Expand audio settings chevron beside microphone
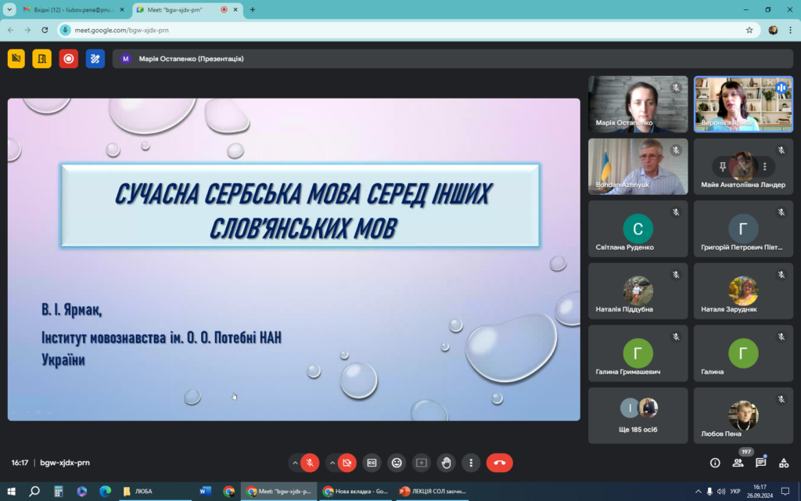Screen dimensions: 801x501 pos(295,463)
